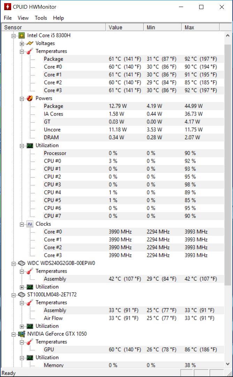
Task: Click the WDC WDS240G2G0B drive icon
Action: click(22, 263)
